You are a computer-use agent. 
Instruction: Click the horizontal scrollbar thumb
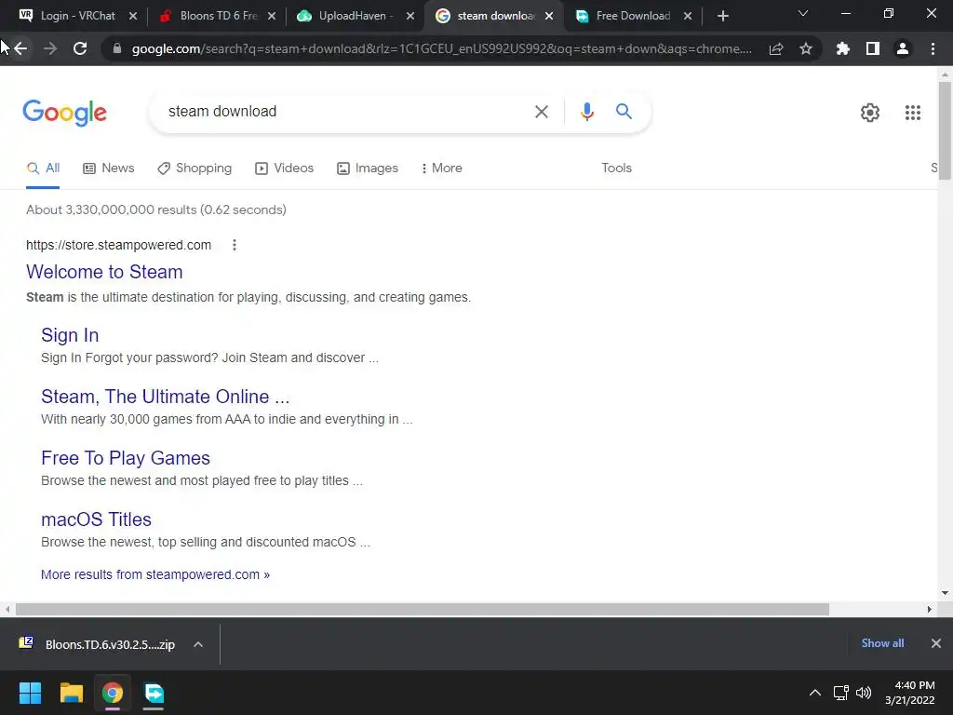[423, 609]
